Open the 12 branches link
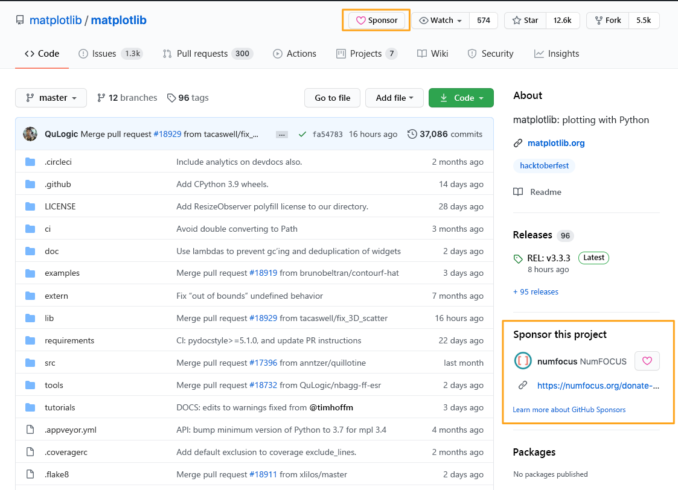678x490 pixels. (x=127, y=98)
